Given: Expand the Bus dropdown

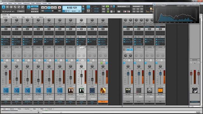Looking at the screenshot, I should 34,17.
